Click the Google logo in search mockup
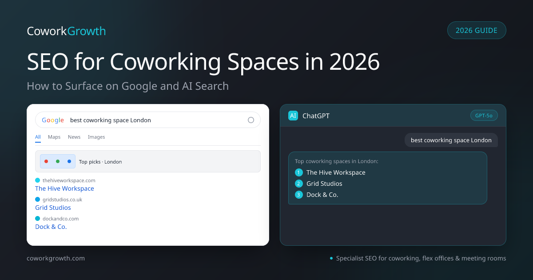Viewport: 533px width, 280px height. point(53,120)
